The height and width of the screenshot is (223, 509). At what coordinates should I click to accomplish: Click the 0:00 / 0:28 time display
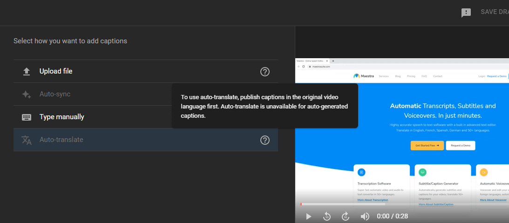pyautogui.click(x=392, y=216)
